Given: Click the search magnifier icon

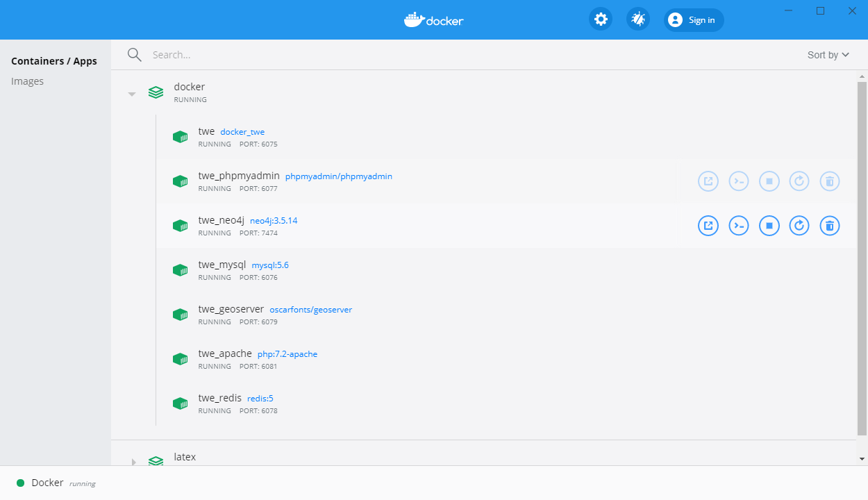Looking at the screenshot, I should pos(134,55).
